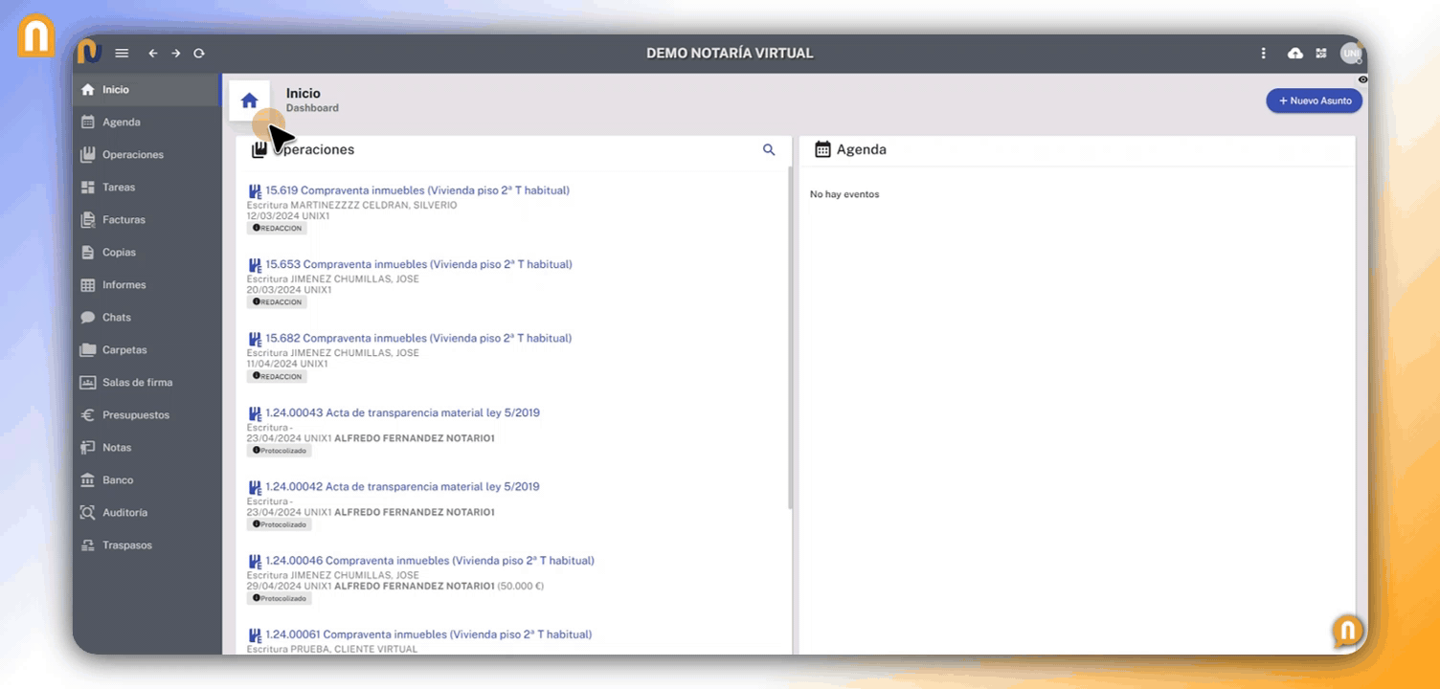1440x689 pixels.
Task: Open Salas de firma in sidebar
Action: tap(137, 383)
